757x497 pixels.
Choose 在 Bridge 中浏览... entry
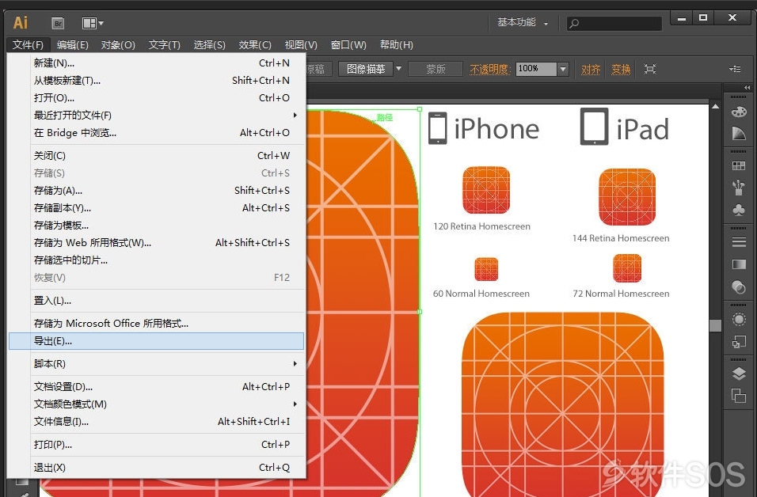[157, 132]
